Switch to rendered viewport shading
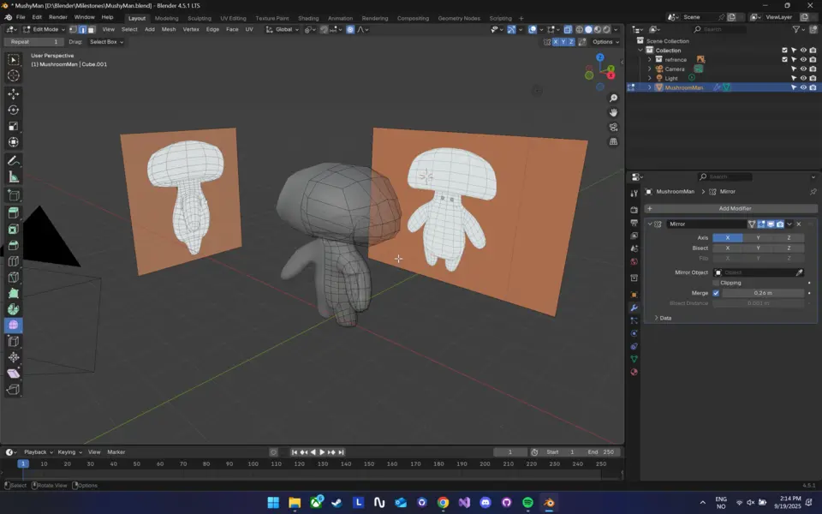822x514 pixels. click(x=606, y=29)
